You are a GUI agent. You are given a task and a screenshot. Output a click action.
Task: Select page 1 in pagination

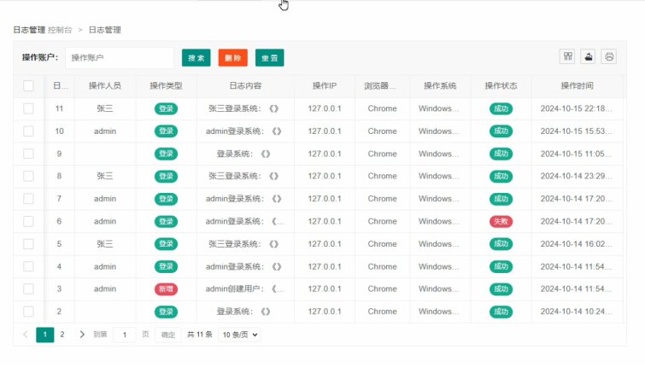click(x=44, y=335)
